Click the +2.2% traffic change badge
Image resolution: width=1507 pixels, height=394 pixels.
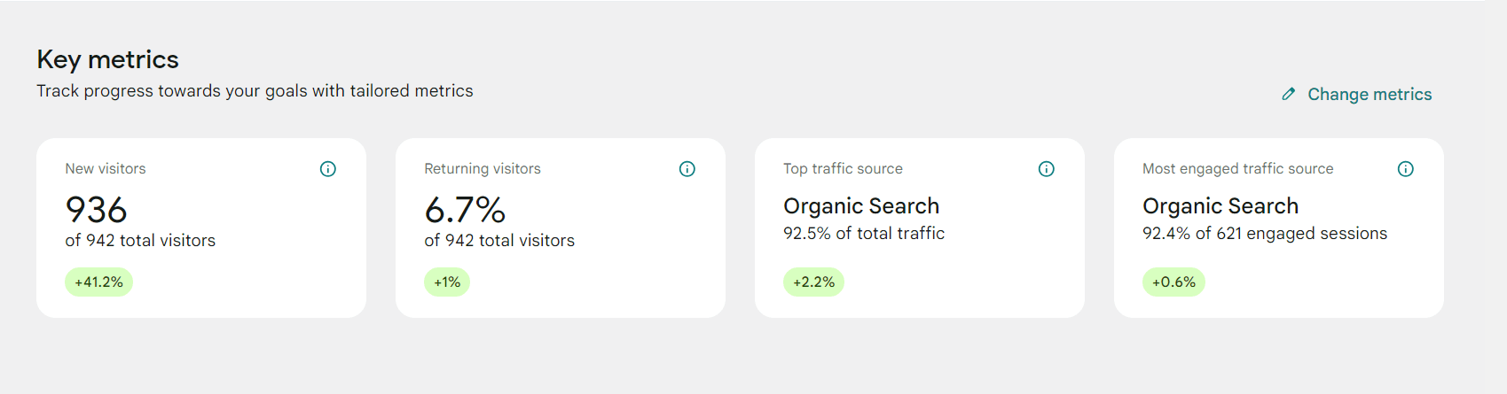coord(813,282)
